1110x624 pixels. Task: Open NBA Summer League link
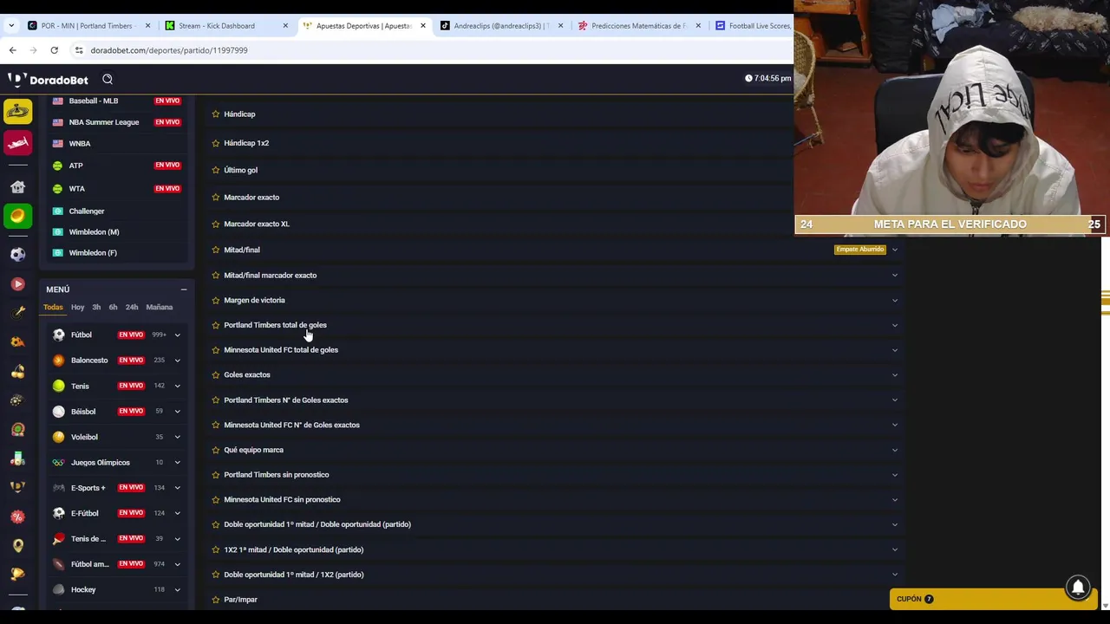pos(104,122)
